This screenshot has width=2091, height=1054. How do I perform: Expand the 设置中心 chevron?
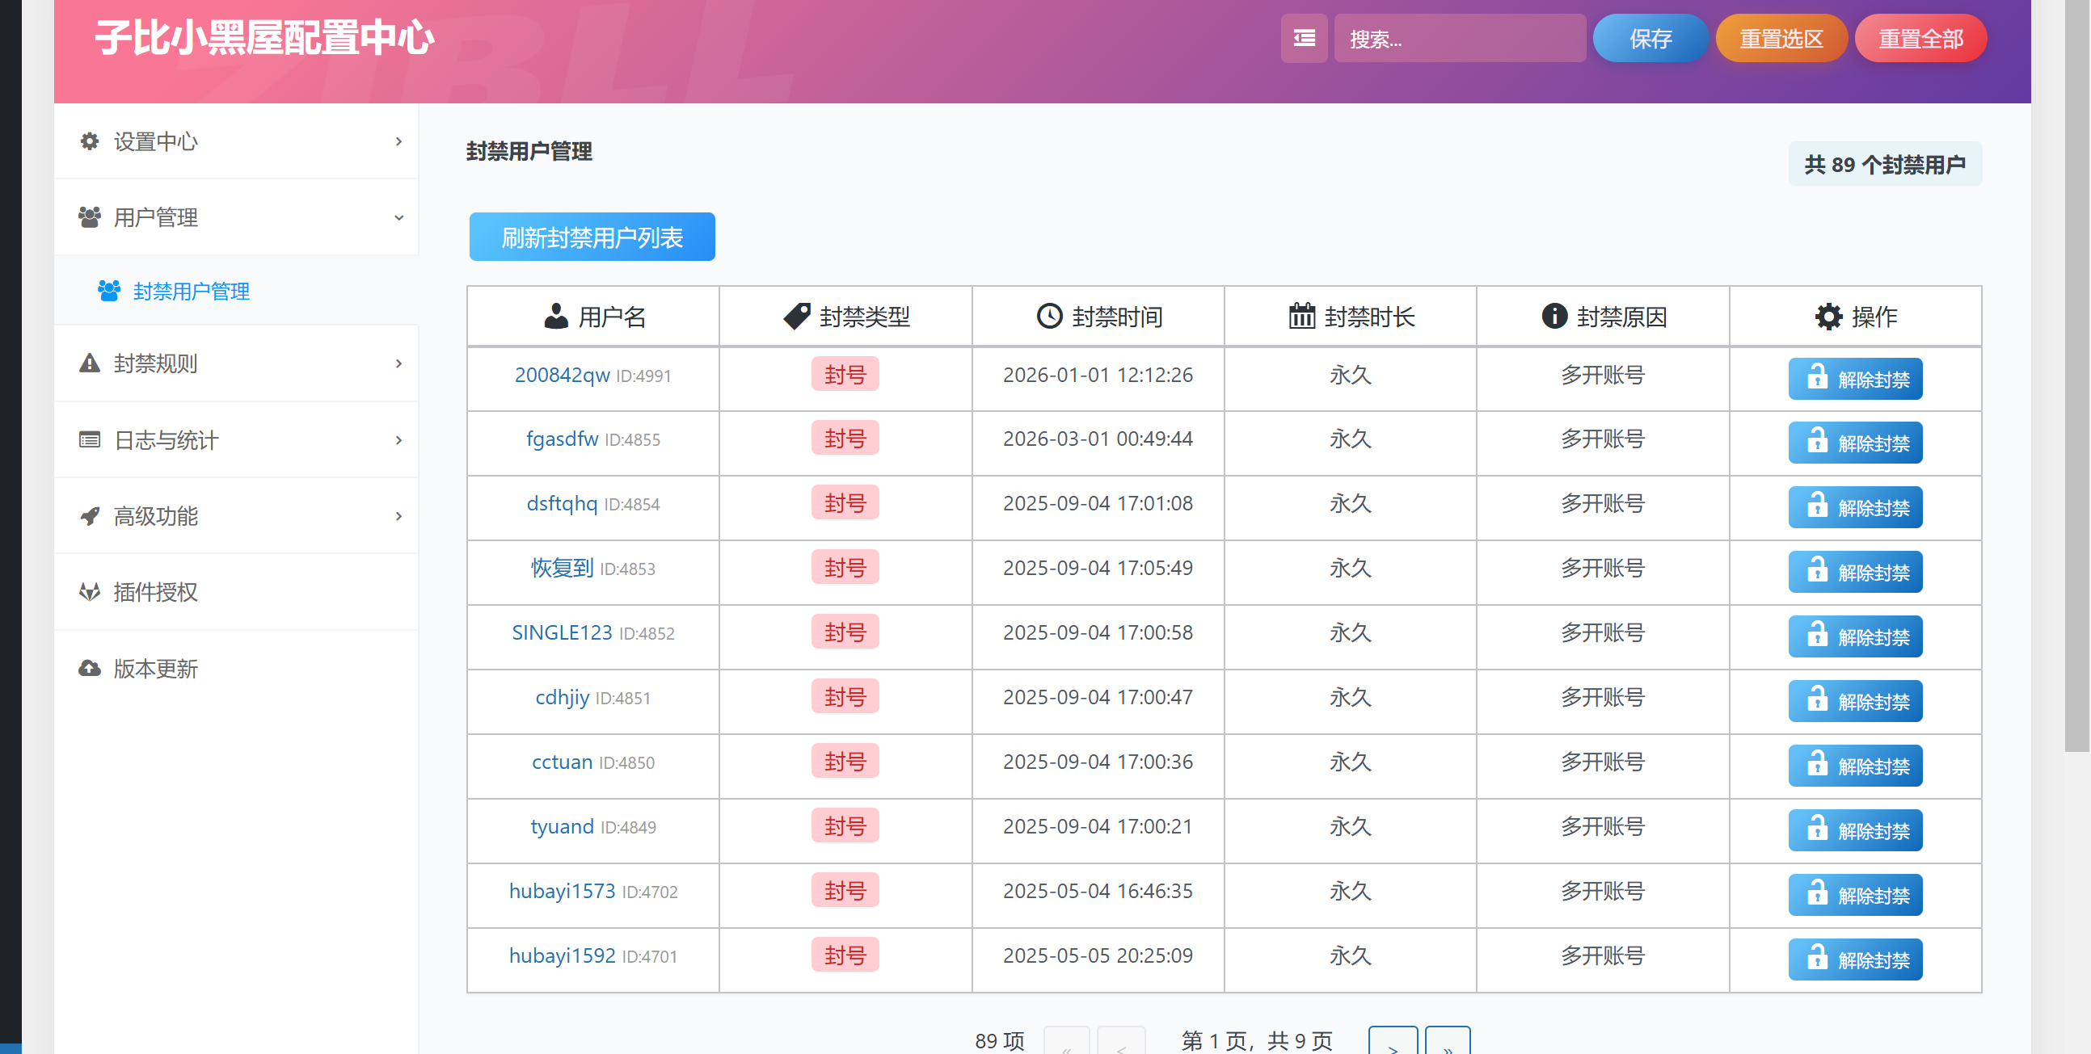[398, 141]
